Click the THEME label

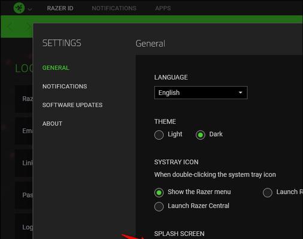pyautogui.click(x=165, y=121)
